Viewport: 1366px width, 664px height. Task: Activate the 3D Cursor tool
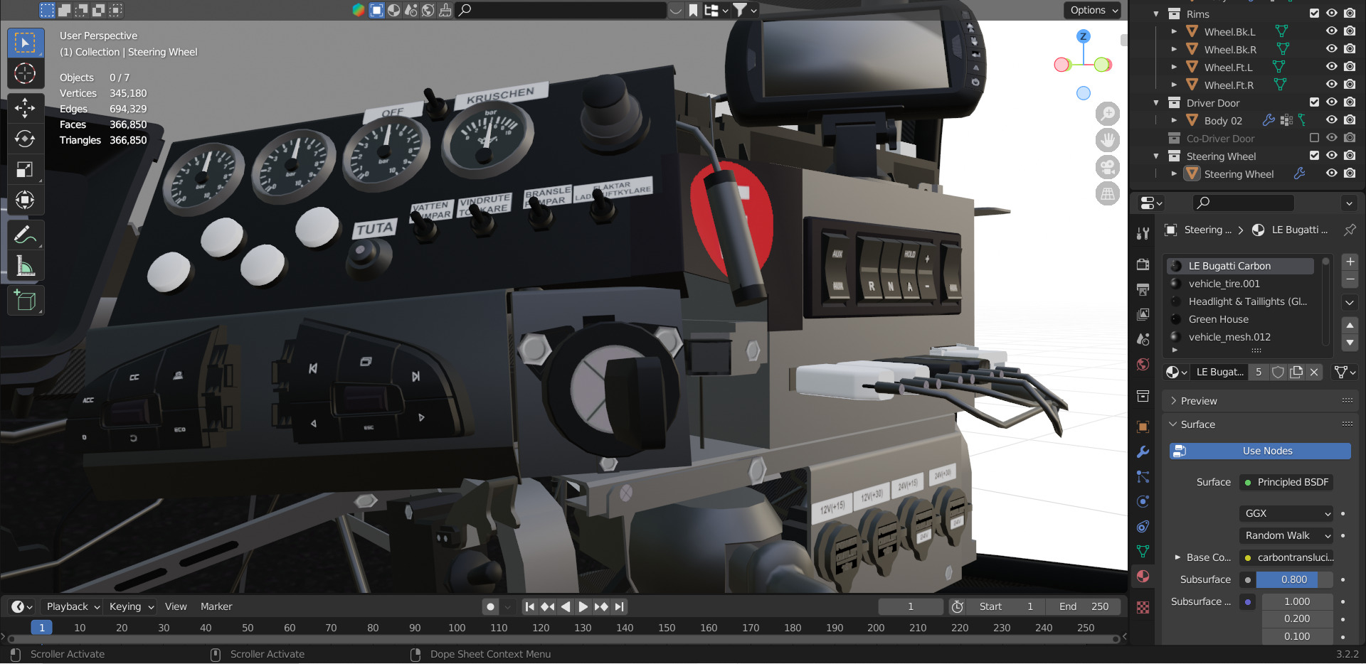point(26,73)
